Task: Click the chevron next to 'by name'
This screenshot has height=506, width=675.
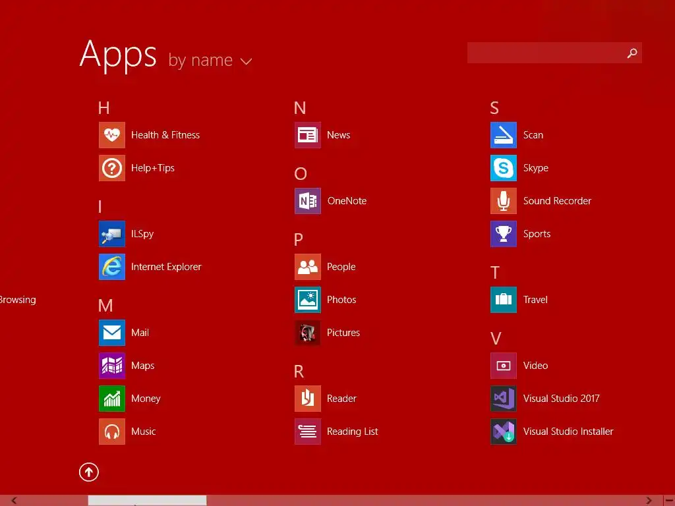Action: point(247,61)
